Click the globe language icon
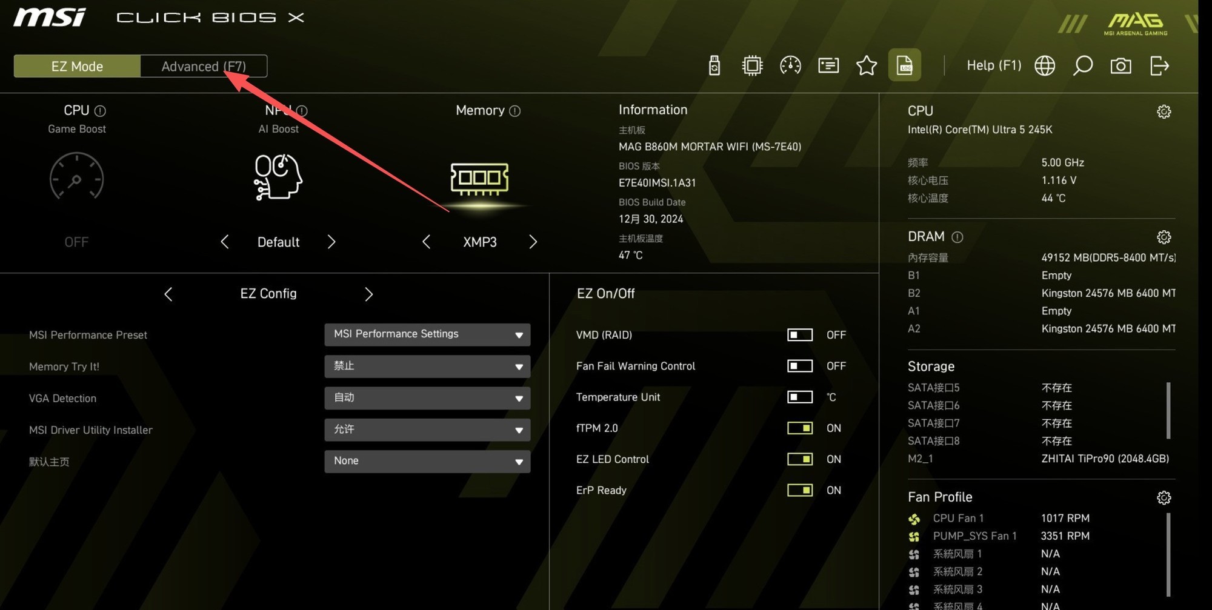The width and height of the screenshot is (1212, 610). click(x=1044, y=65)
